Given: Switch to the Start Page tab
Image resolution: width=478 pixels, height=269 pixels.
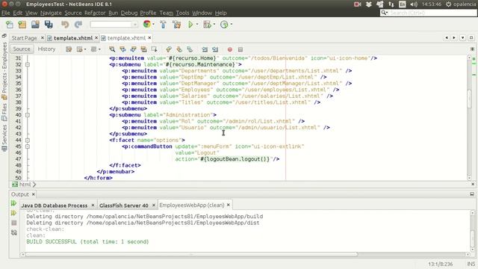Looking at the screenshot, I should coord(24,38).
